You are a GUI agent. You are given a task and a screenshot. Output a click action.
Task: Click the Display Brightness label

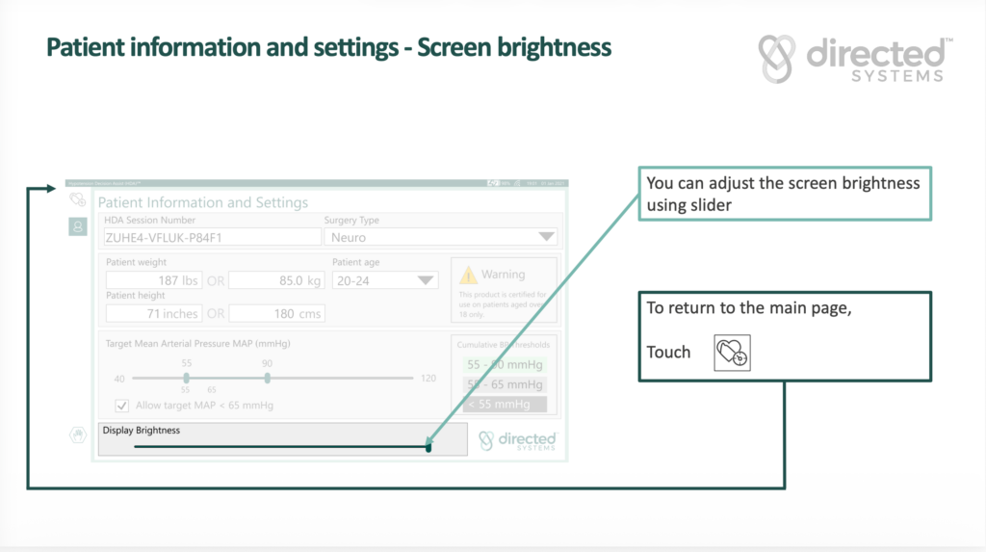tap(142, 431)
